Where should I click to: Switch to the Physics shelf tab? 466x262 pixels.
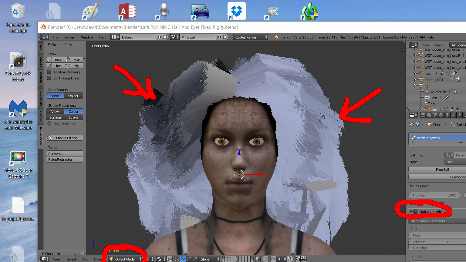pyautogui.click(x=41, y=116)
